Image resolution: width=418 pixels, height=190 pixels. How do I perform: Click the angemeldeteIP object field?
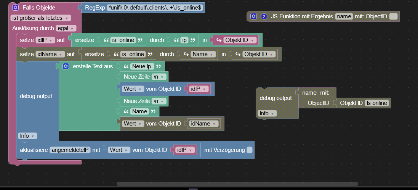click(70, 150)
